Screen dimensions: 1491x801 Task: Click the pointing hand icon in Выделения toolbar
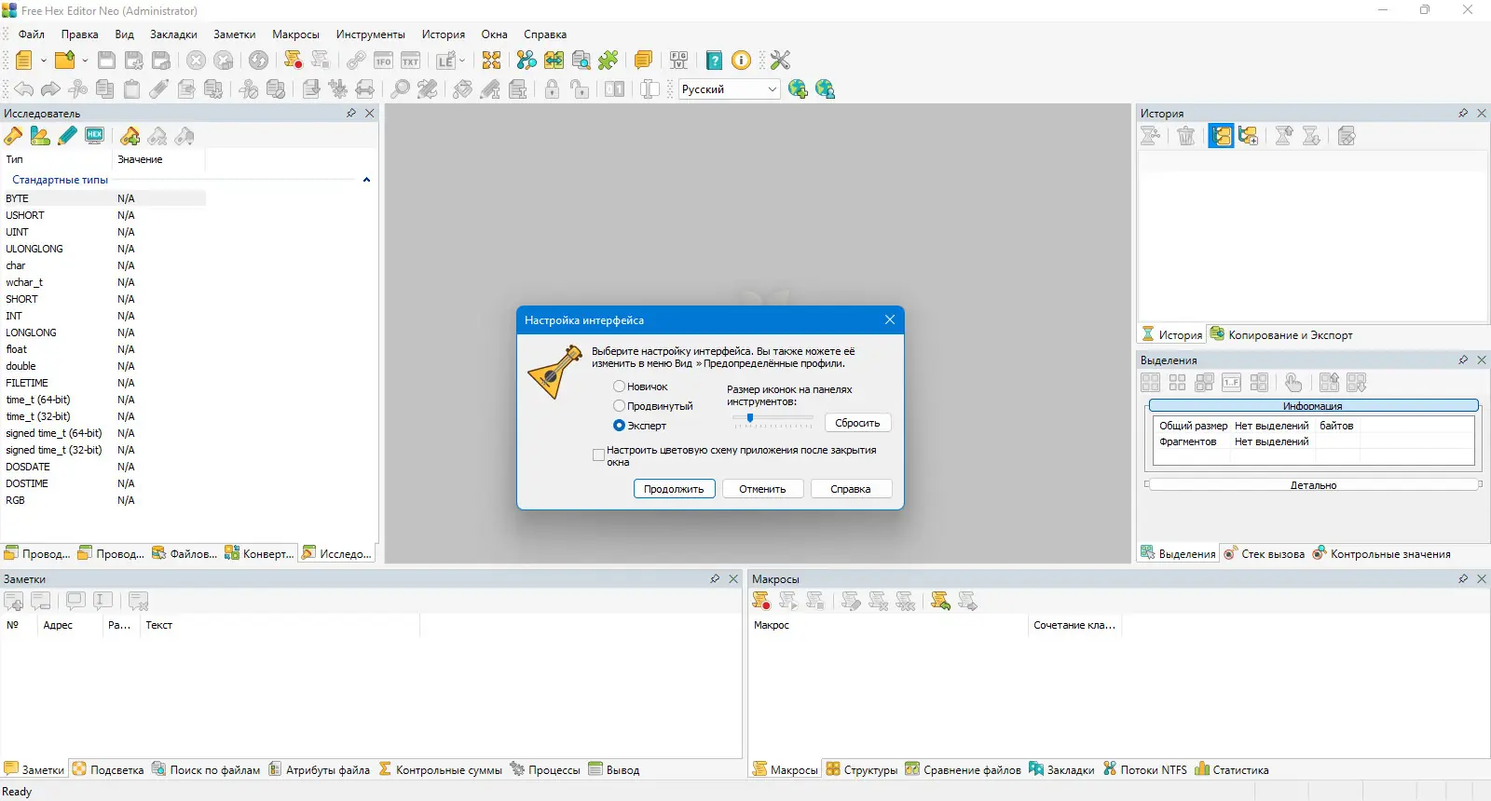1293,383
